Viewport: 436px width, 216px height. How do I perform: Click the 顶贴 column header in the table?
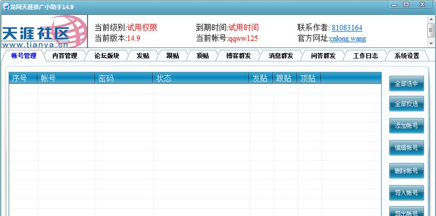point(309,78)
